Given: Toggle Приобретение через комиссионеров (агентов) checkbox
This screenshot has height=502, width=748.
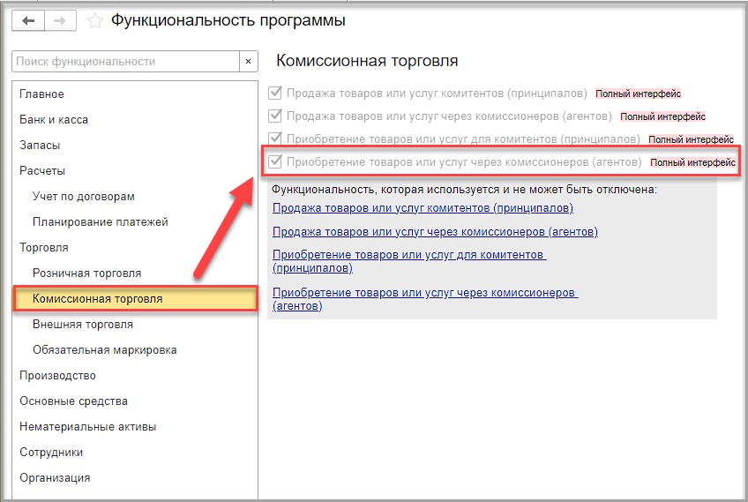Looking at the screenshot, I should point(275,161).
